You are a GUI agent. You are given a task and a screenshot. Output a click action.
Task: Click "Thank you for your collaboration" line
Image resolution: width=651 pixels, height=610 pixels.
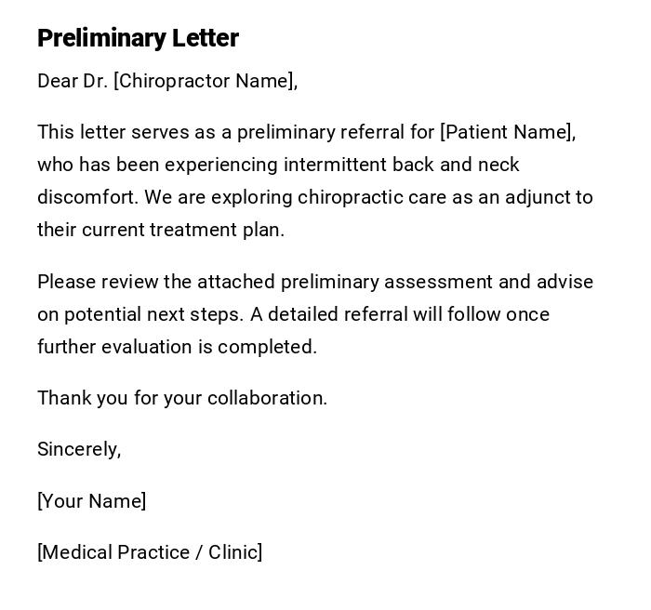181,398
